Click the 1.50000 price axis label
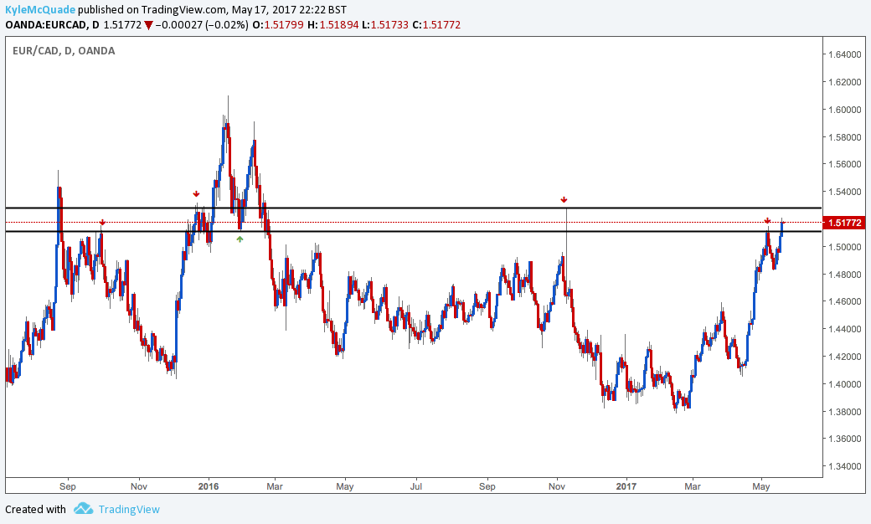The height and width of the screenshot is (524, 871). tap(844, 247)
